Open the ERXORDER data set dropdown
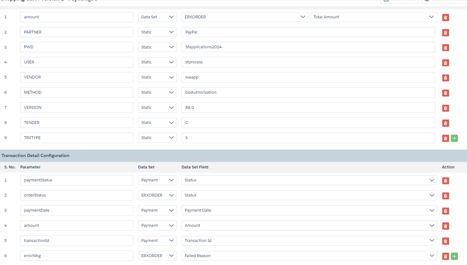467x265 pixels. click(x=245, y=17)
